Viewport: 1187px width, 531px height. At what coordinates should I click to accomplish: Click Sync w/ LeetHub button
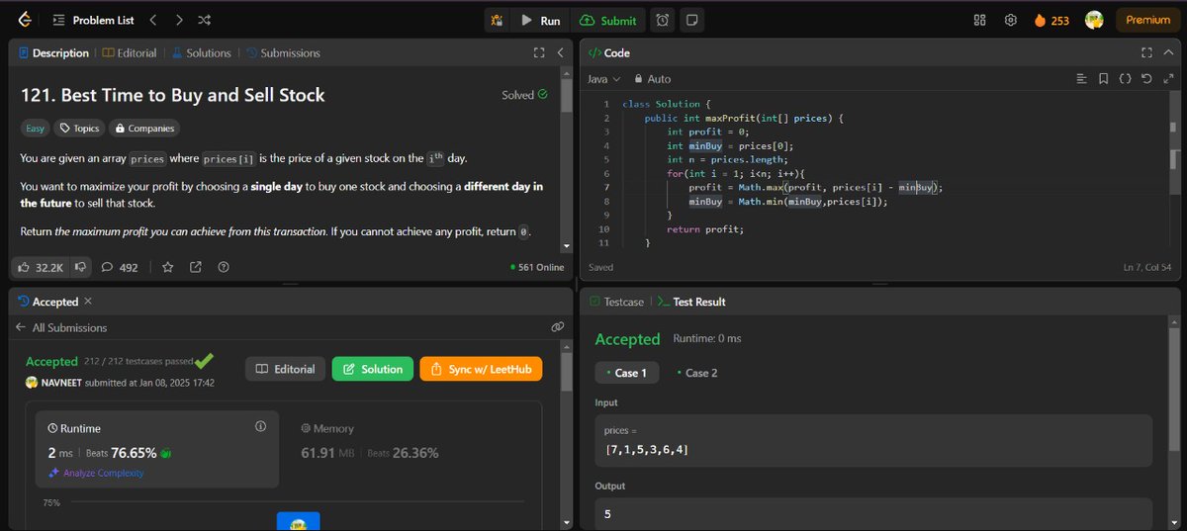[481, 369]
